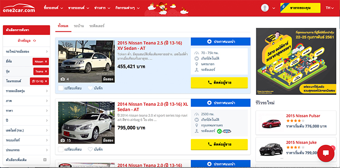Click the plus icon beside ตัวเลือกเพิ่มเติม

click(45, 160)
